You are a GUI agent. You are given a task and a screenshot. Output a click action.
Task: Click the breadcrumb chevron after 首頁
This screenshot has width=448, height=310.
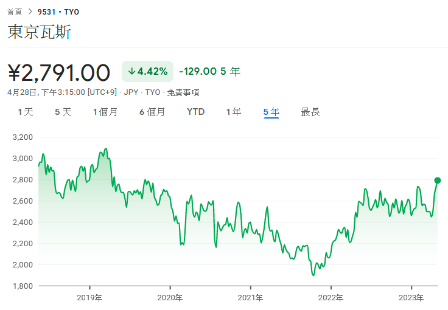click(x=30, y=12)
